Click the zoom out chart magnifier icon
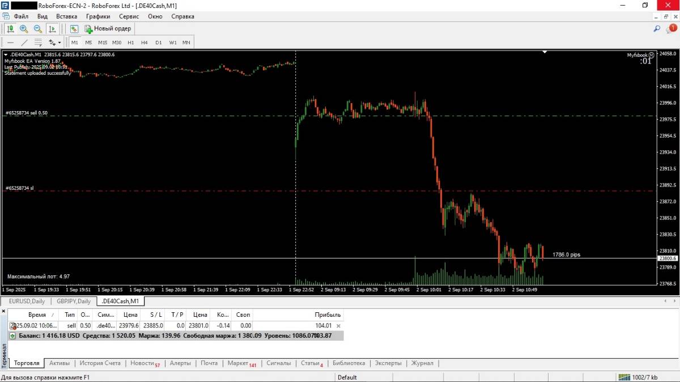The image size is (680, 382). [x=37, y=28]
